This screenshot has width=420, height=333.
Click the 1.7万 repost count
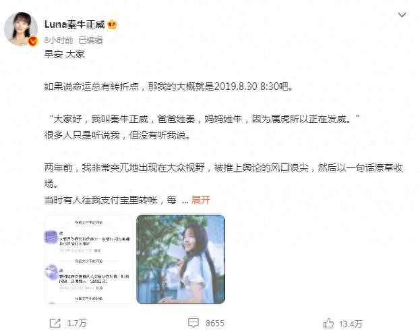point(77,324)
